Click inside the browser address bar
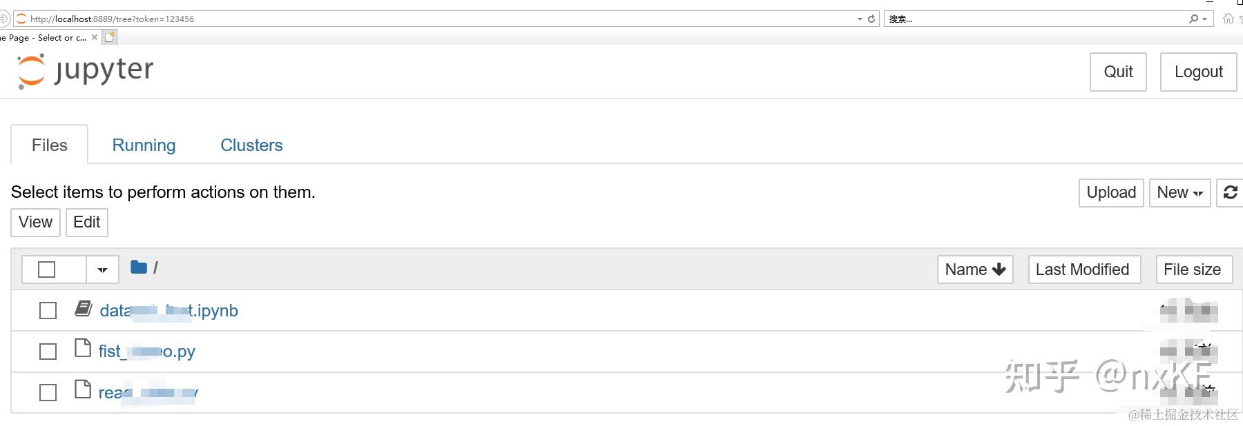 414,19
